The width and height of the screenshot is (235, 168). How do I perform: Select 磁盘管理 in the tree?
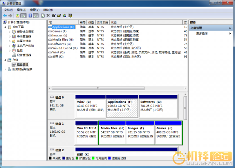coord(22,65)
